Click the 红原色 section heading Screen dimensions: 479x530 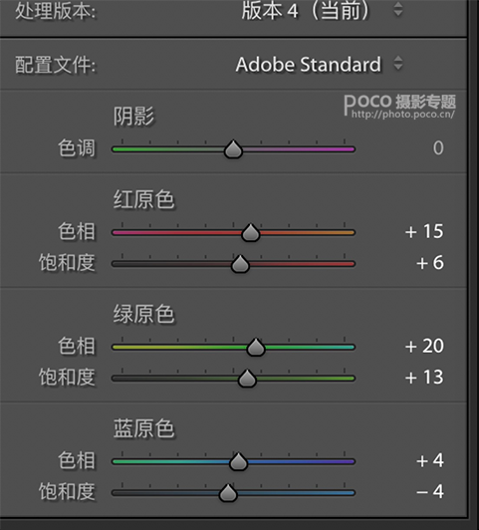143,199
